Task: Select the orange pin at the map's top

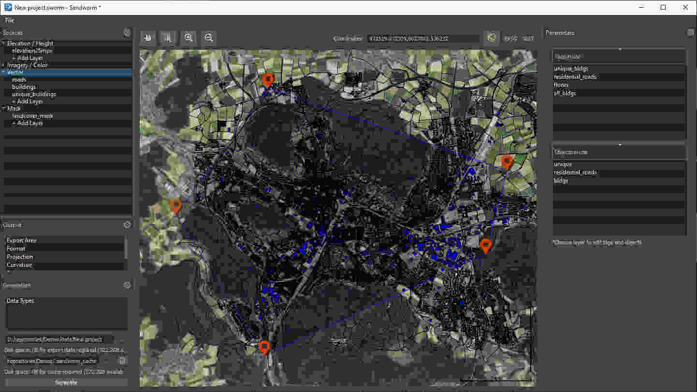Action: (267, 81)
